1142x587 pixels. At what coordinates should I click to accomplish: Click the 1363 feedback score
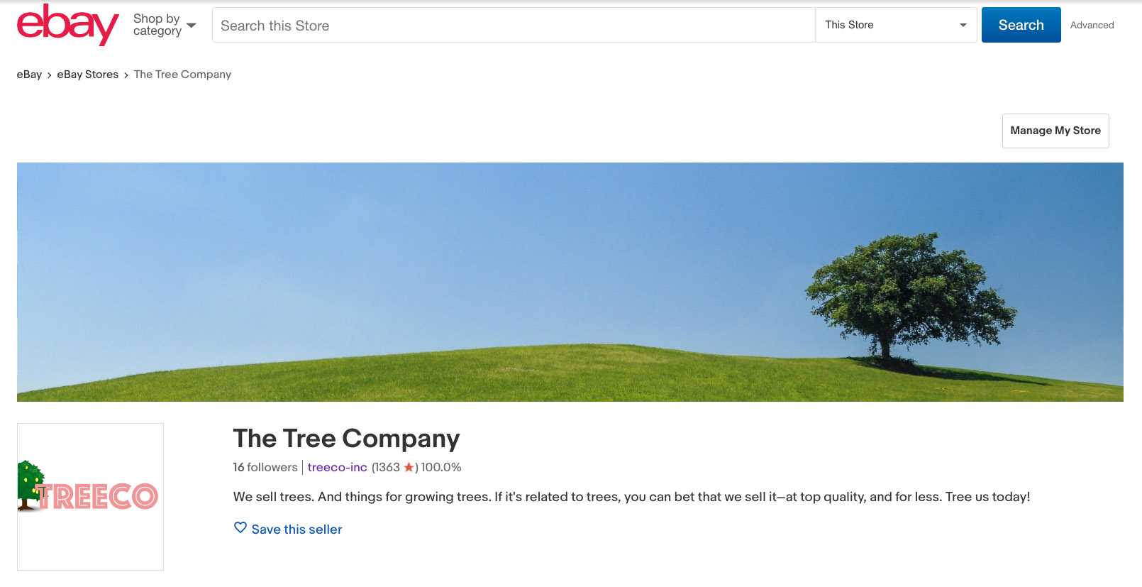pos(387,467)
